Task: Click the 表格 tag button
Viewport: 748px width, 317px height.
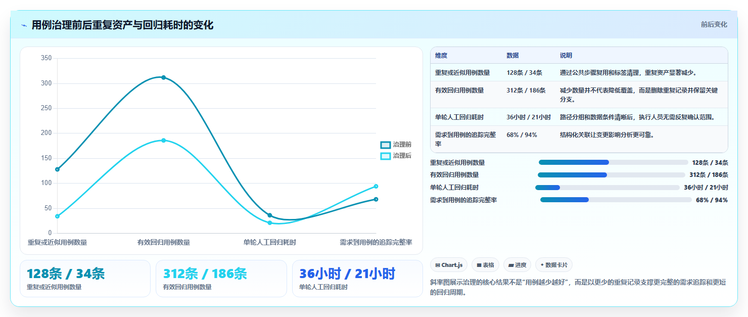Action: point(485,265)
